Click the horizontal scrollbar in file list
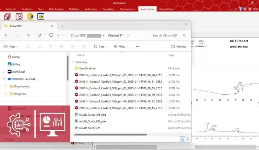 (110, 134)
